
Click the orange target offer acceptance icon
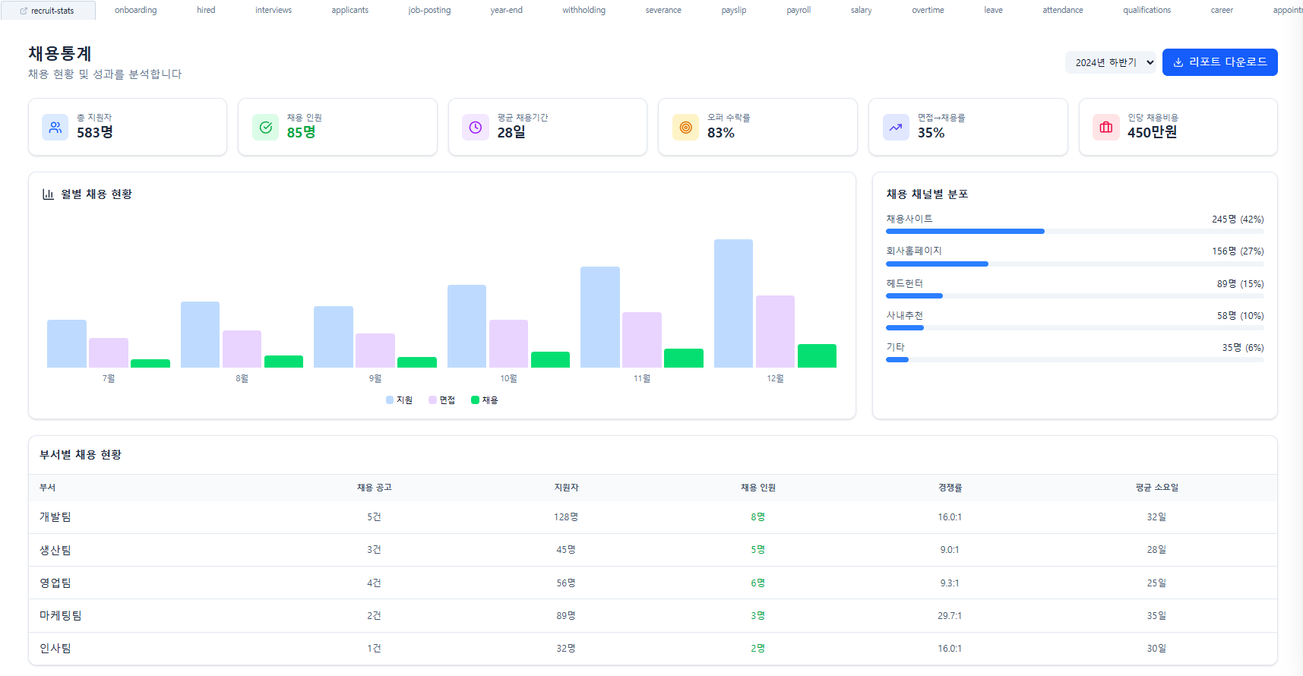coord(685,128)
